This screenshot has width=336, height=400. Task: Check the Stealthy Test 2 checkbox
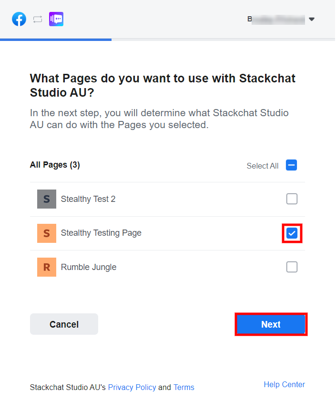coord(292,199)
